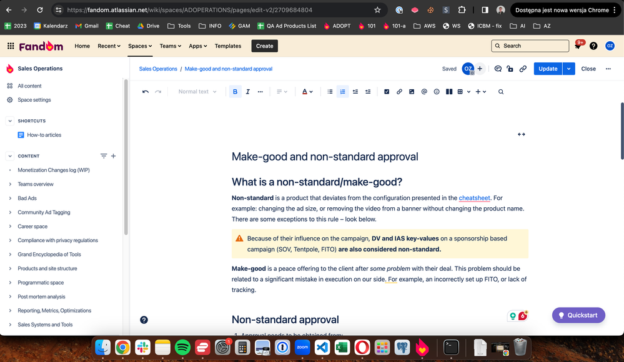
Task: Open the help menu in header
Action: 593,46
